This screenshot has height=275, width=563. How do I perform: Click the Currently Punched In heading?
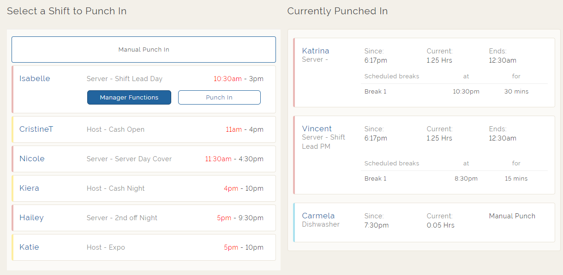coord(337,11)
